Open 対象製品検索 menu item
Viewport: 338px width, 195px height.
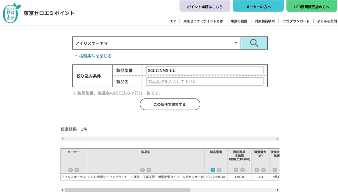point(265,21)
